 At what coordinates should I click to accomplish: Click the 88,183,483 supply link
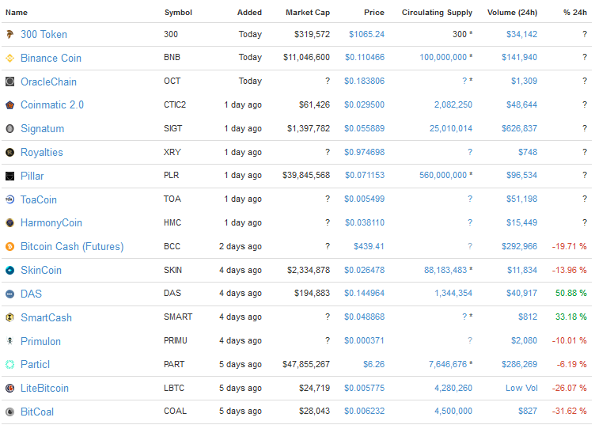point(445,270)
